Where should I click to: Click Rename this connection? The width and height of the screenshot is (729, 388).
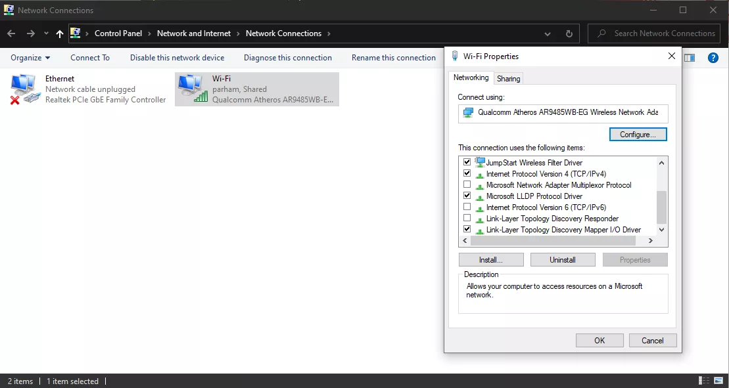[393, 58]
